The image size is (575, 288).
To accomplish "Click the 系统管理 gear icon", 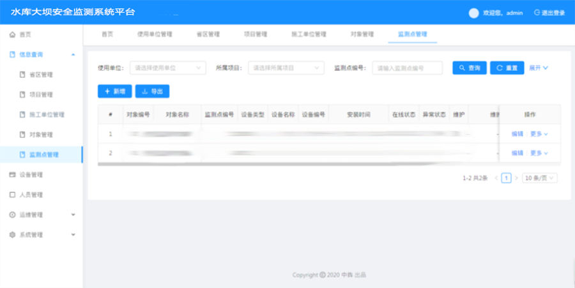I will coord(12,234).
